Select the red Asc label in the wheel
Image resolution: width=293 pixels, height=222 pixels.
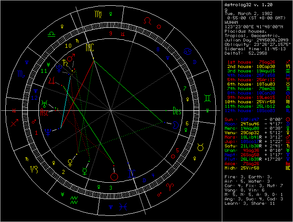tap(45, 113)
